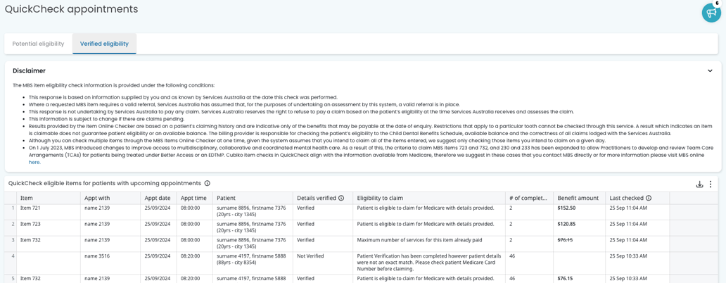The image size is (726, 283).
Task: Open the announcements megaphone icon
Action: pyautogui.click(x=711, y=13)
